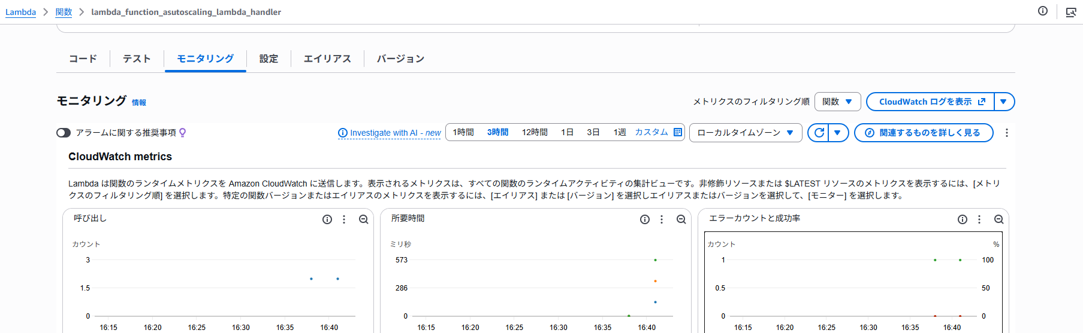Viewport: 1083px width, 333px height.
Task: Open the エラーカウントと成功率 chart options menu
Action: click(979, 219)
